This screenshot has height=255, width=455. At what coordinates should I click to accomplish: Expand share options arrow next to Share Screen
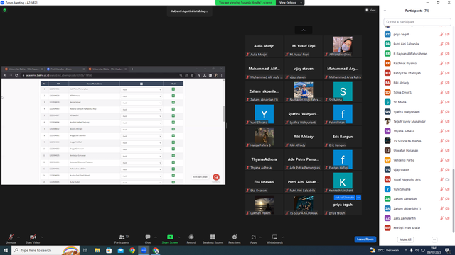coord(178,237)
